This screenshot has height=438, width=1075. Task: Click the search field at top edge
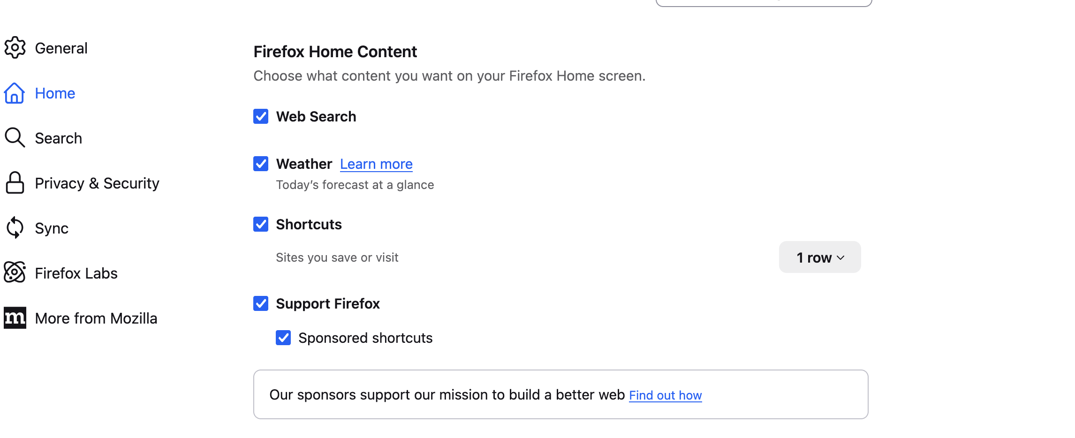click(x=763, y=2)
